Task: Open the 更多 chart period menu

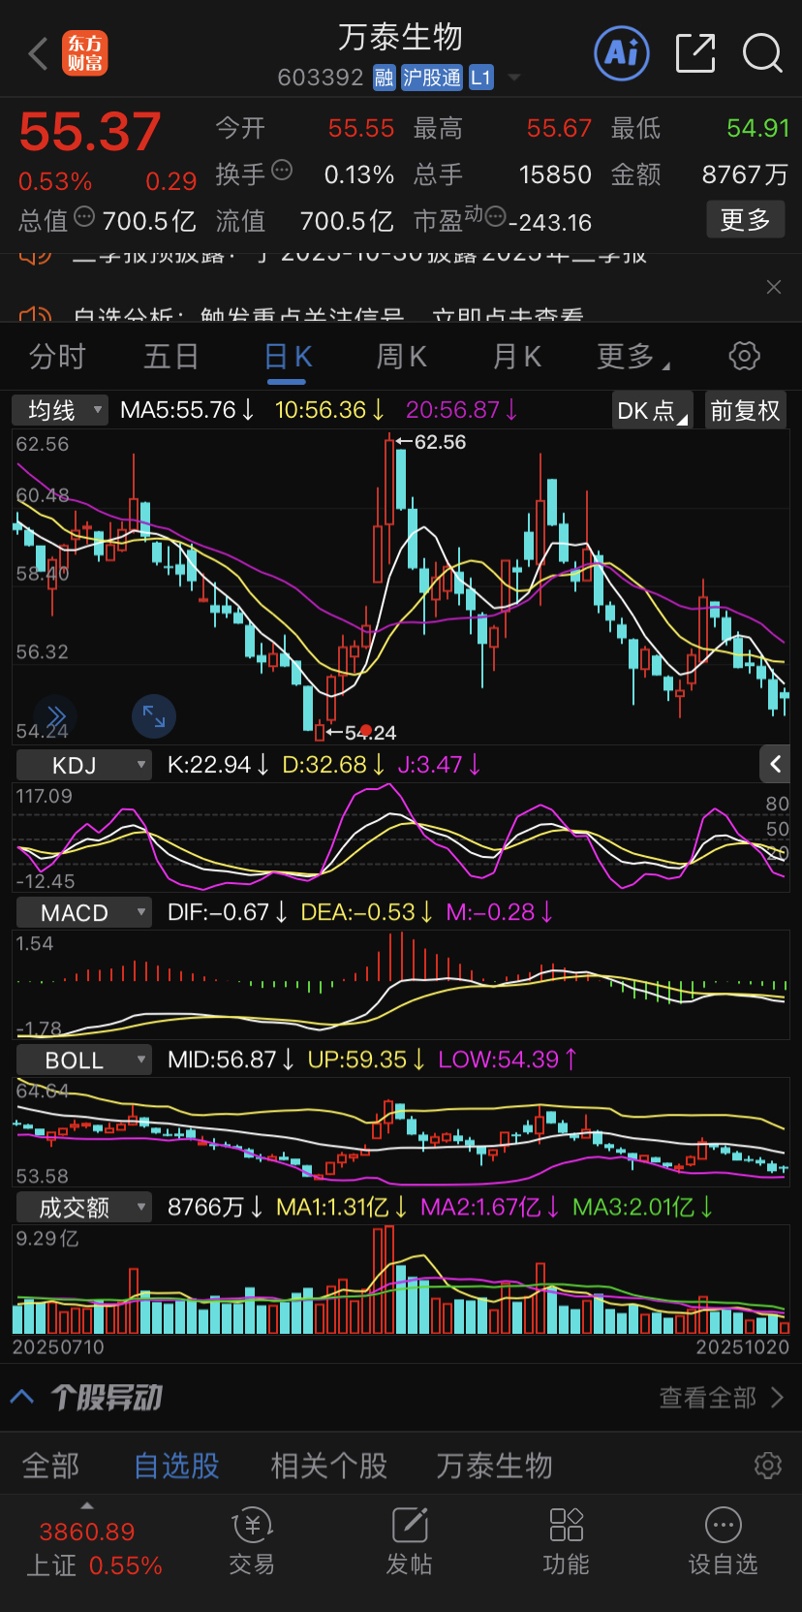Action: 632,357
